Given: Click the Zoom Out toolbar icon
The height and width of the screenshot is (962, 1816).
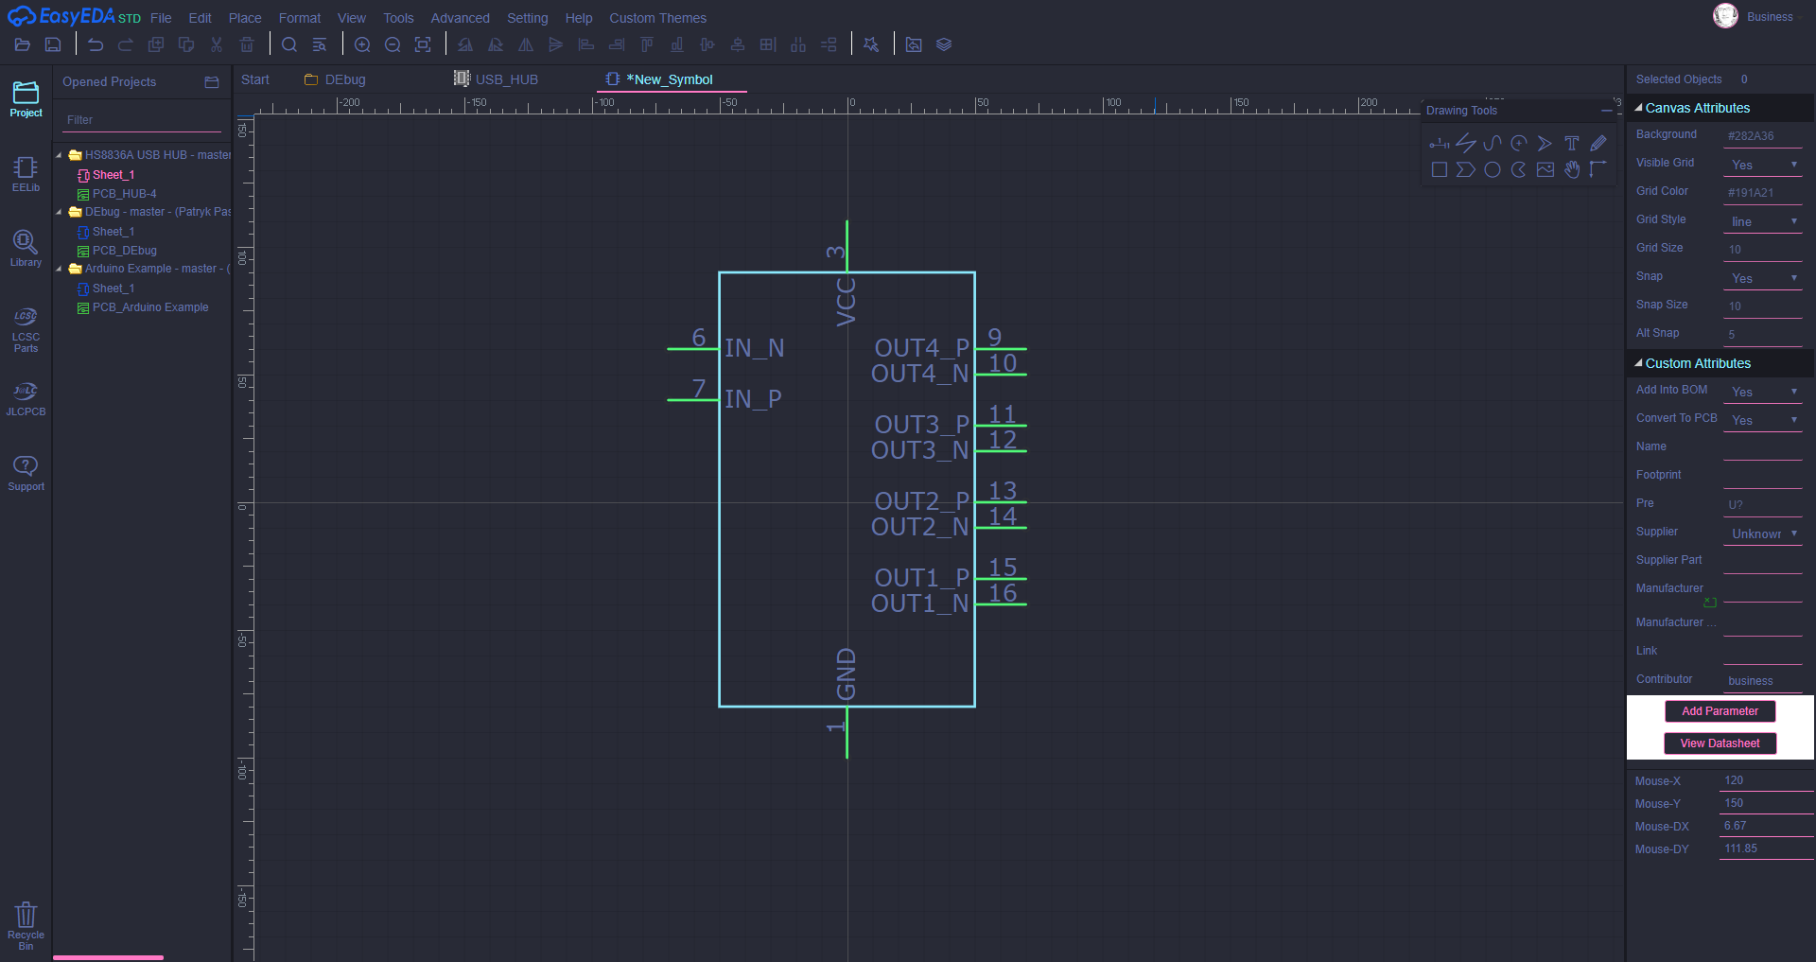Looking at the screenshot, I should (393, 44).
